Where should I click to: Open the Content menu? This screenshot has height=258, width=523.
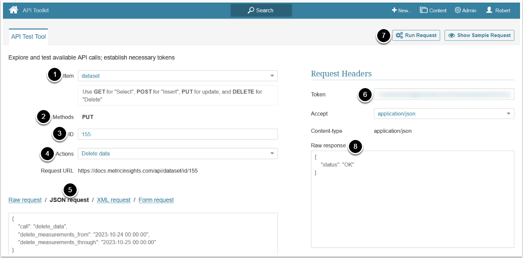433,10
